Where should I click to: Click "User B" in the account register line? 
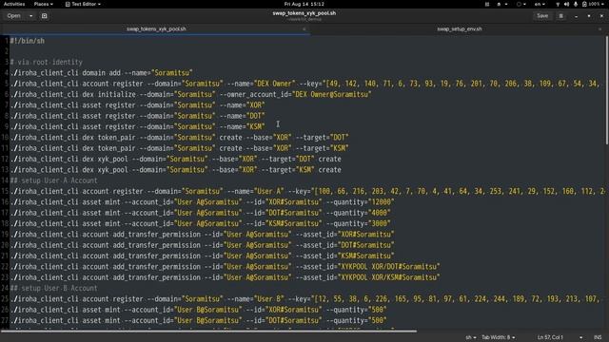coord(268,299)
